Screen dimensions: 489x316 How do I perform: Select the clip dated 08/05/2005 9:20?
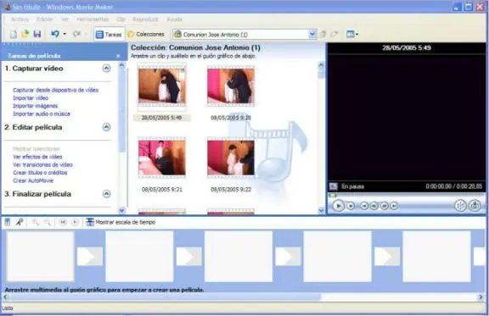231,86
